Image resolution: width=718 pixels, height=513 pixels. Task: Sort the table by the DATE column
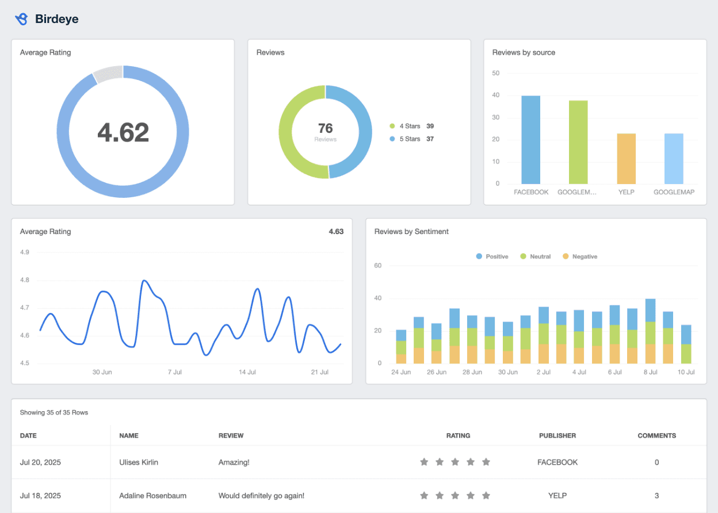click(x=28, y=435)
